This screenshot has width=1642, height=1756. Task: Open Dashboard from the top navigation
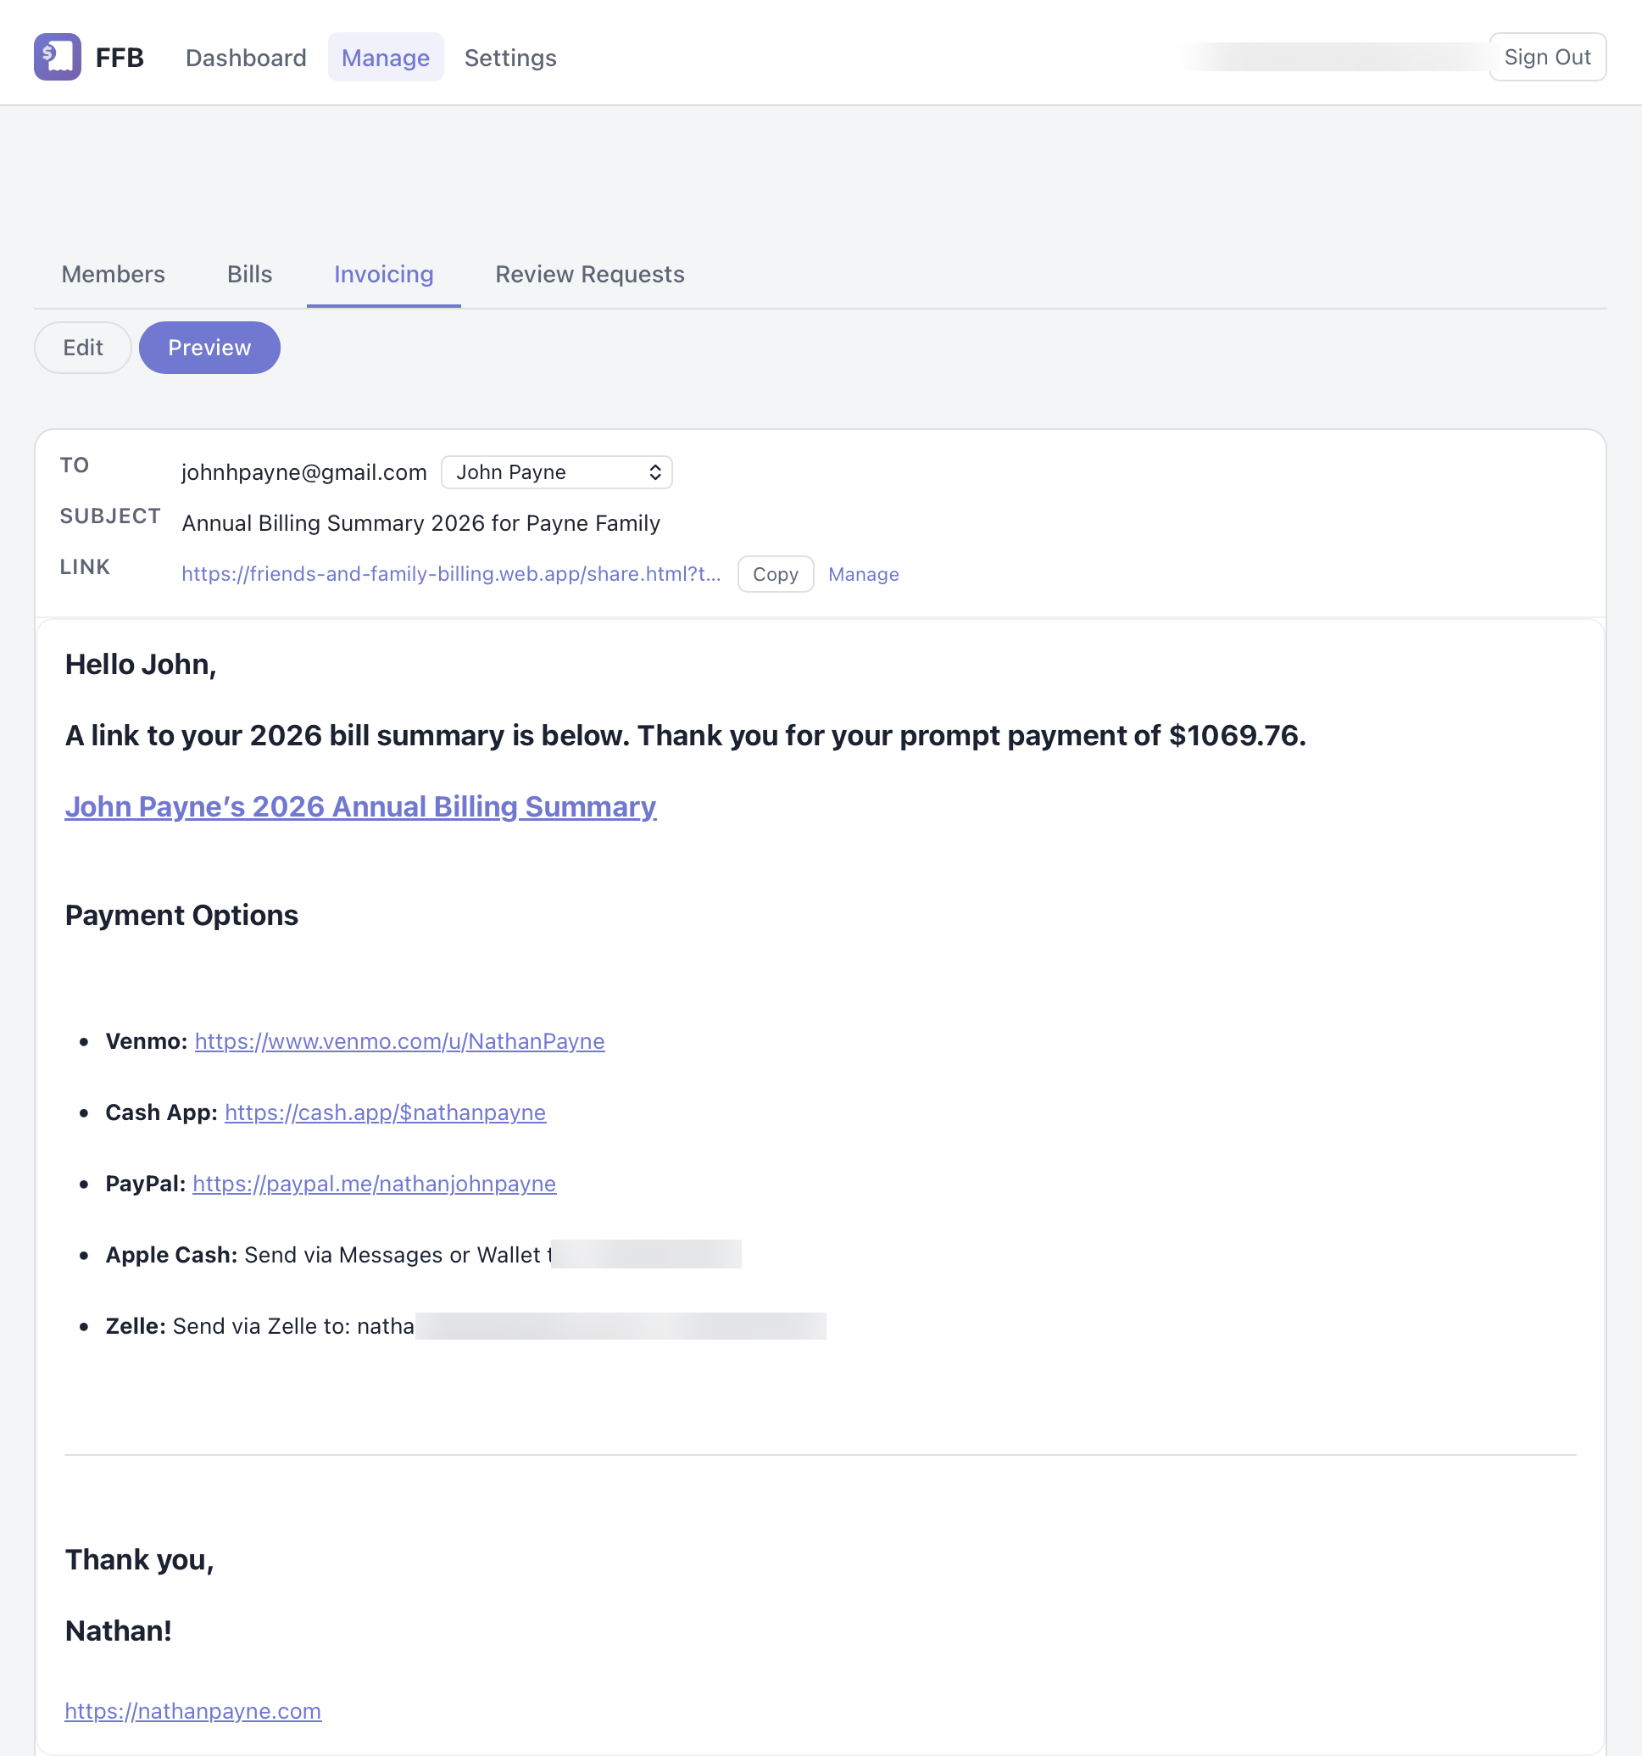(246, 58)
